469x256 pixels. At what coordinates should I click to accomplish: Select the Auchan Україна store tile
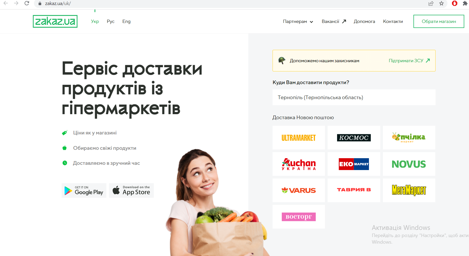click(x=299, y=164)
